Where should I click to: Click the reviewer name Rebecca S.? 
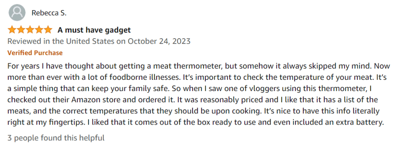click(x=49, y=13)
